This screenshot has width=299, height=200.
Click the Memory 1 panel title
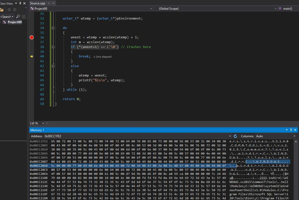pos(37,130)
